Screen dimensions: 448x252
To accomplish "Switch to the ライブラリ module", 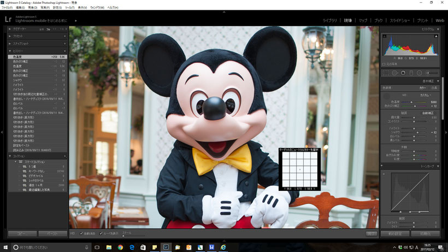I will coord(329,21).
